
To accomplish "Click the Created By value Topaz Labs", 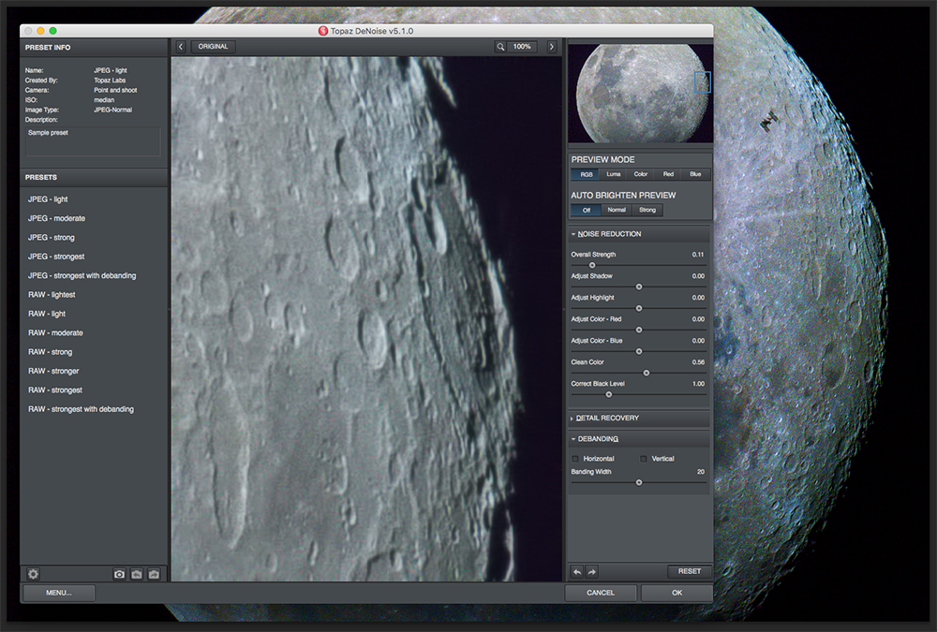I will tap(110, 80).
